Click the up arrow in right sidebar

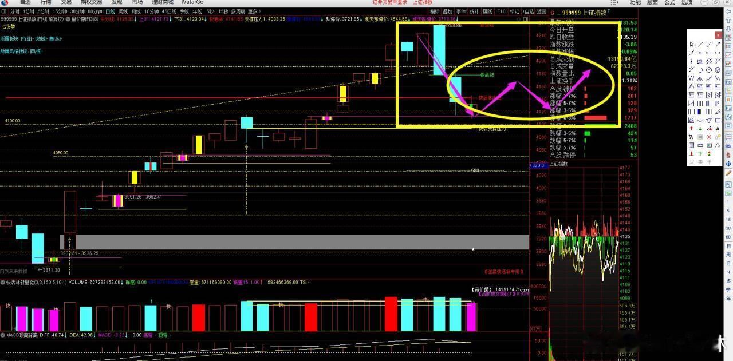tap(728, 20)
